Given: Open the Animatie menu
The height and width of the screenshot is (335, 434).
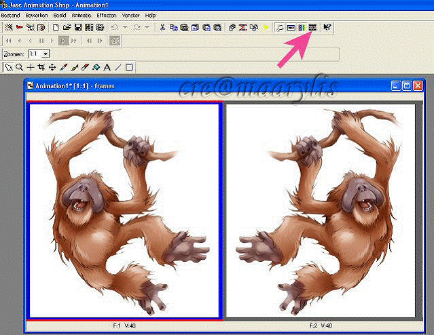Looking at the screenshot, I should pyautogui.click(x=82, y=16).
